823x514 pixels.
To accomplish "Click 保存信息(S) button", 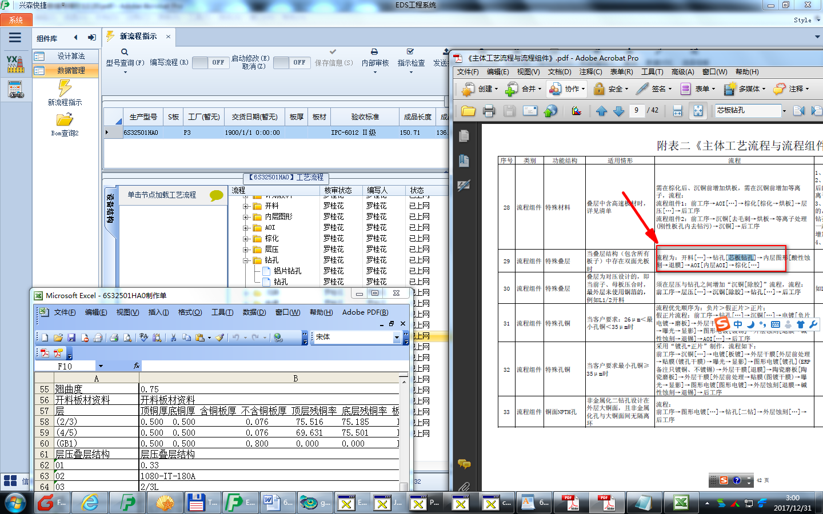I will (334, 58).
